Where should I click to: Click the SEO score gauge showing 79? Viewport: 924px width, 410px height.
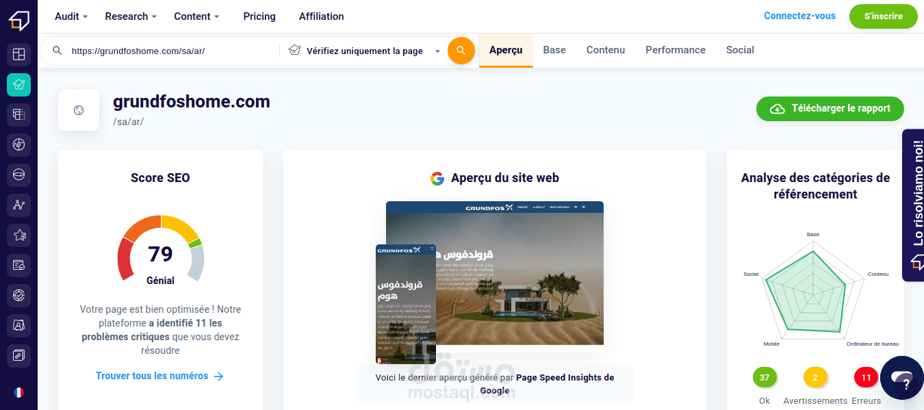coord(161,249)
